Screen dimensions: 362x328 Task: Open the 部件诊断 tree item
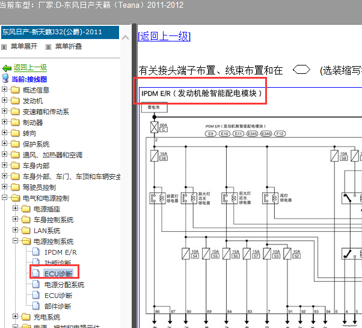58,306
